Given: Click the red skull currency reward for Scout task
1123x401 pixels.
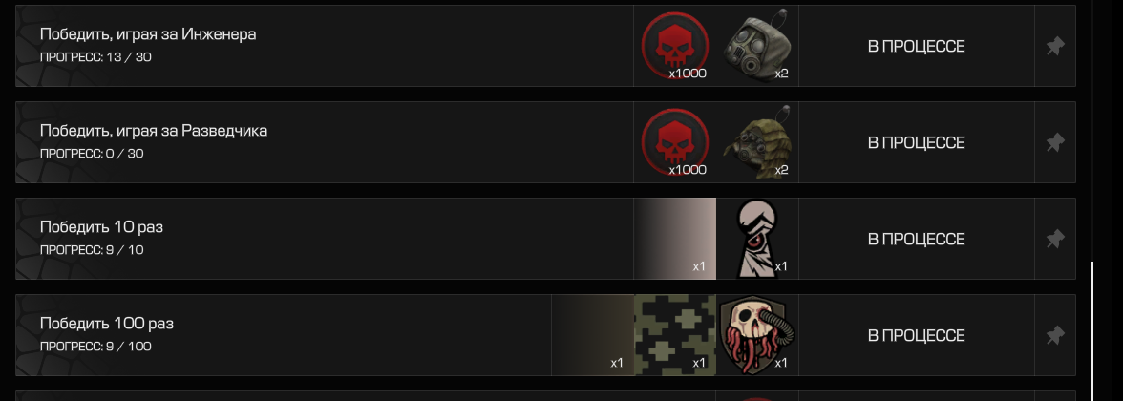Looking at the screenshot, I should click(674, 142).
